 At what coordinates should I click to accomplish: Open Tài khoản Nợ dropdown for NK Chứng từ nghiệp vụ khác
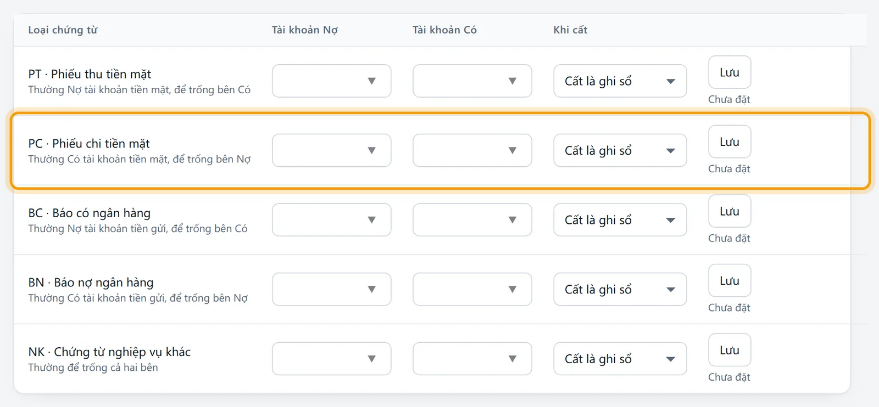[331, 359]
